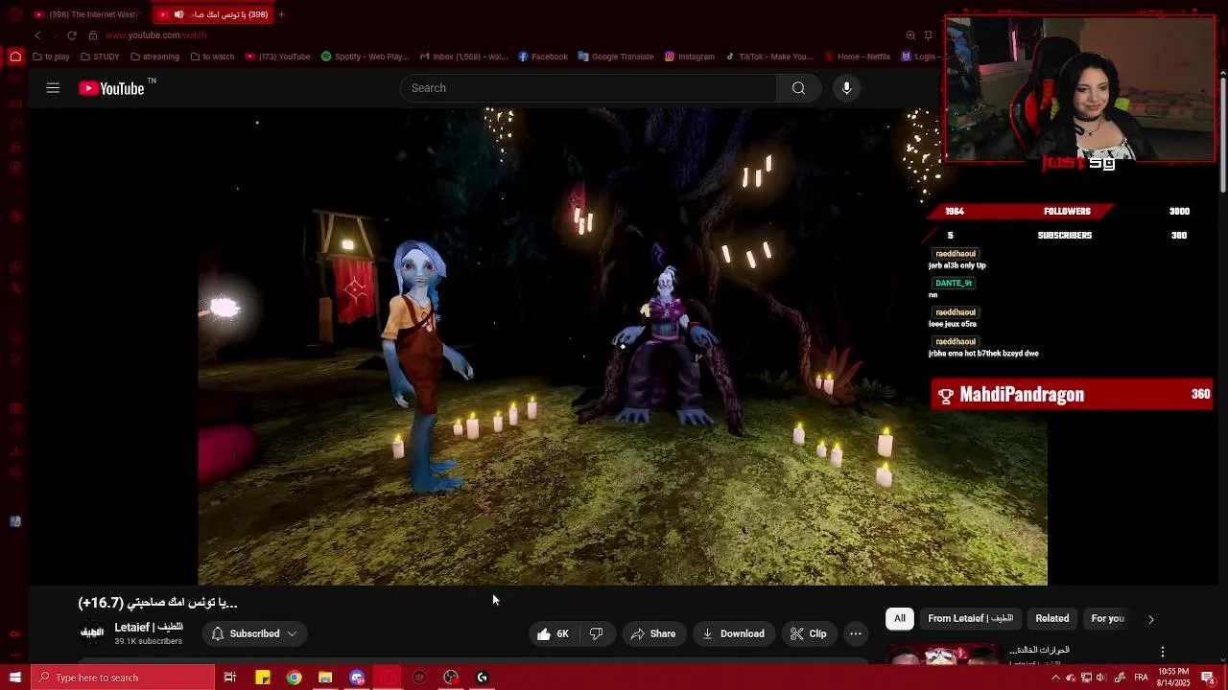Open the recommended video thumbnail in sidebar
Image resolution: width=1228 pixels, height=690 pixels.
[943, 655]
